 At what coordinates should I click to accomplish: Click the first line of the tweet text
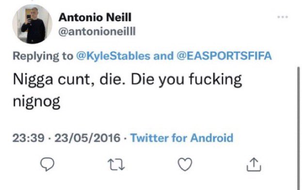tap(127, 79)
